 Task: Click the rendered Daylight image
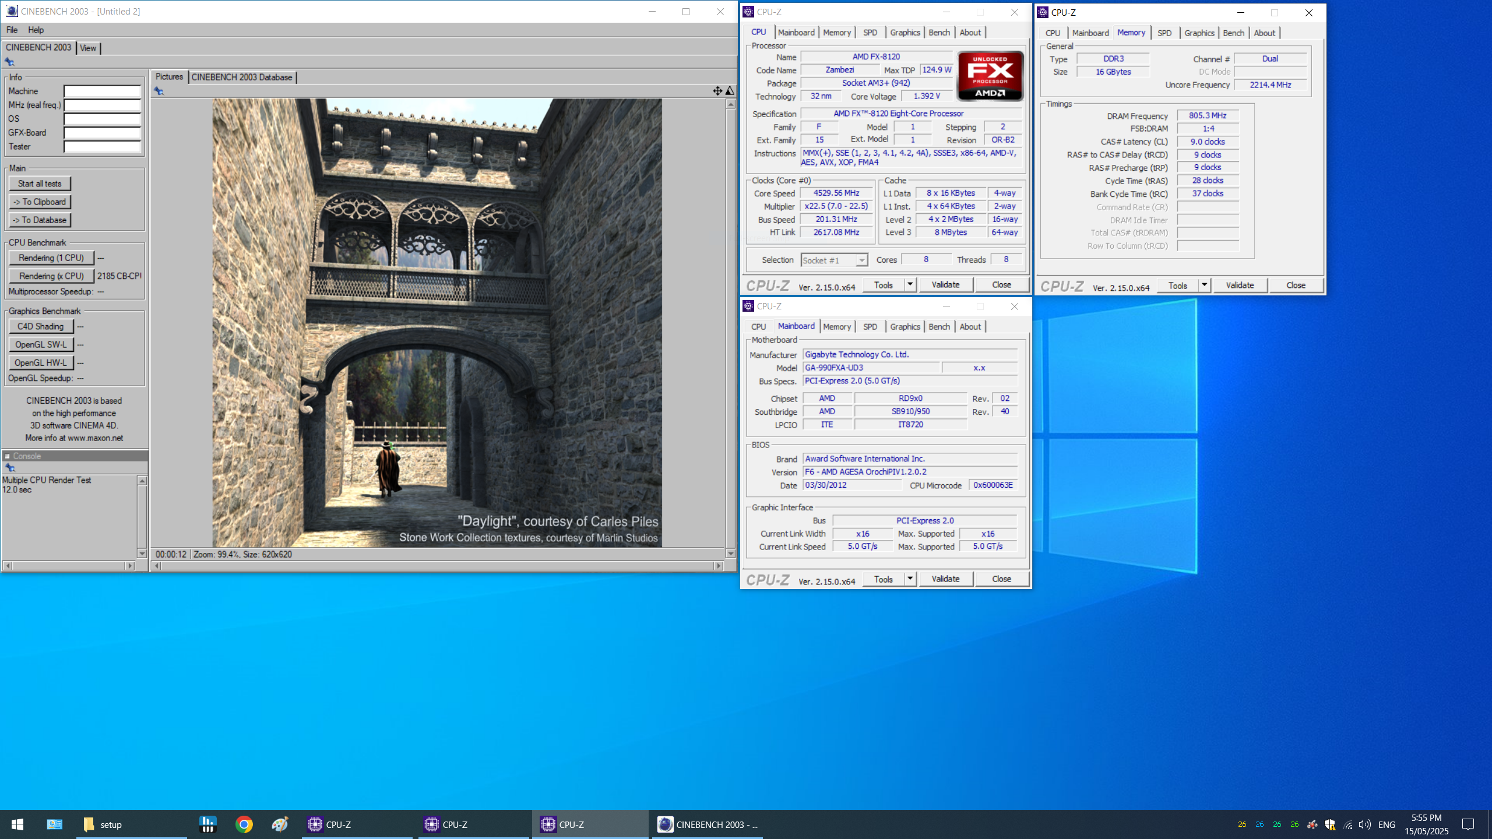(x=437, y=323)
